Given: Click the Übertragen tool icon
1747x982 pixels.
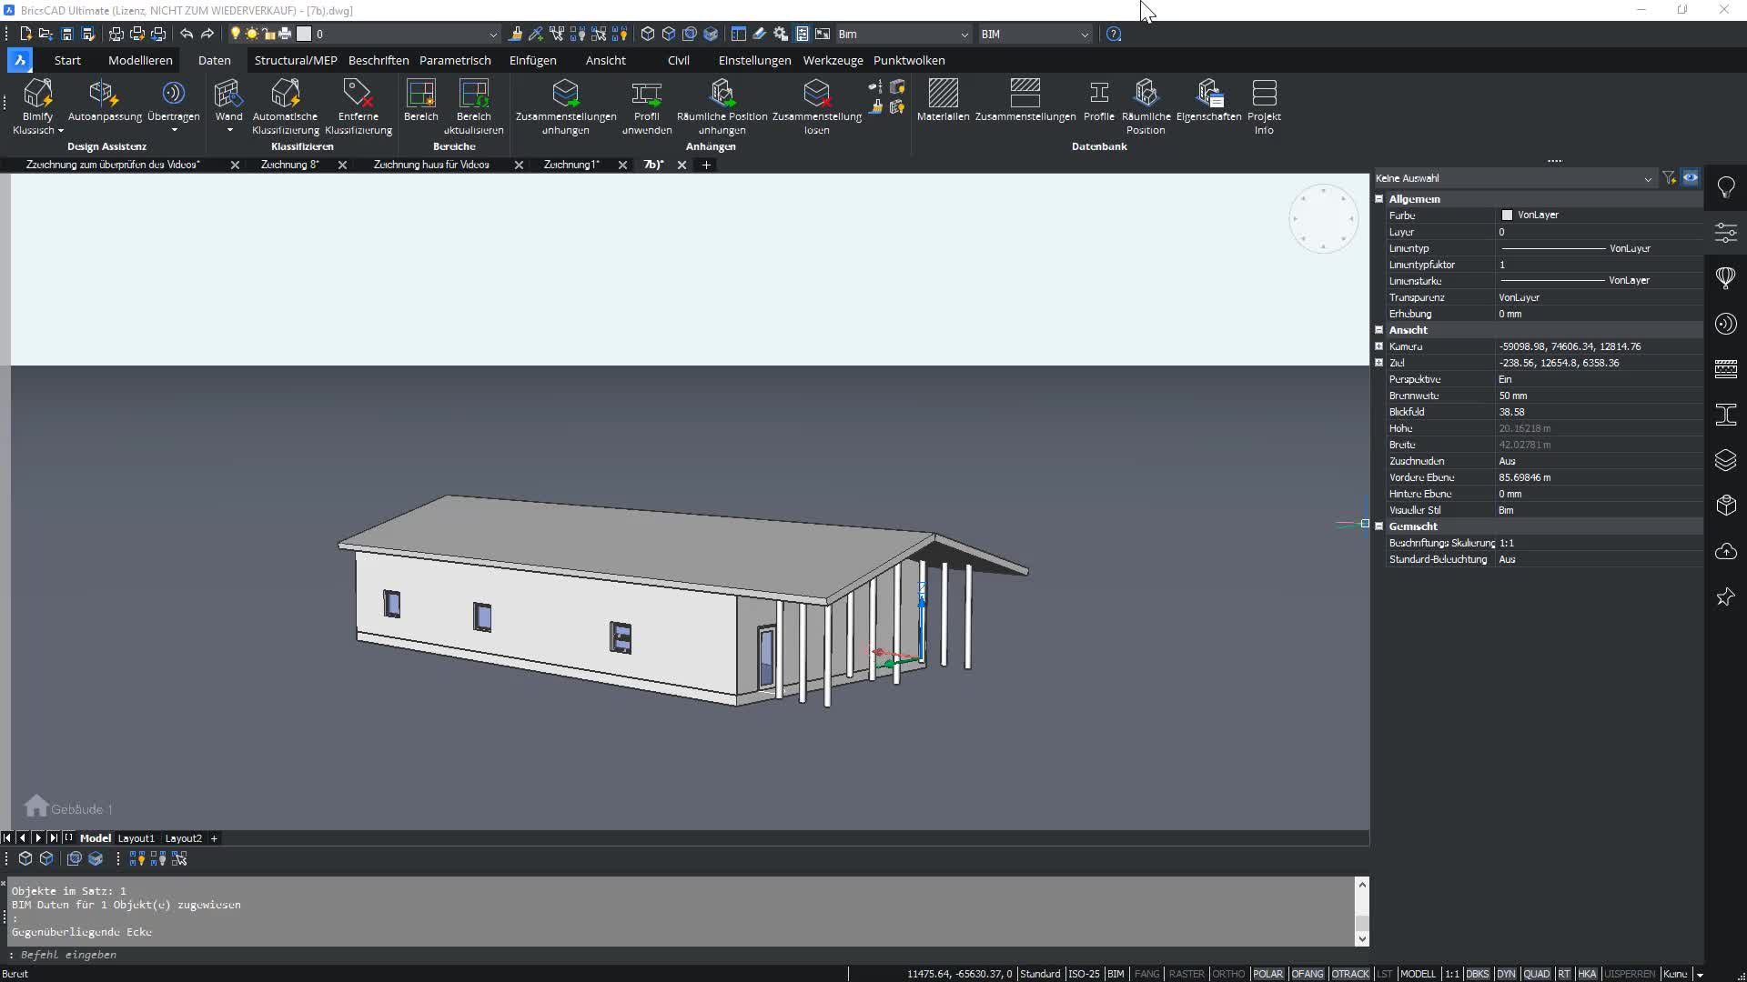Looking at the screenshot, I should pyautogui.click(x=173, y=93).
